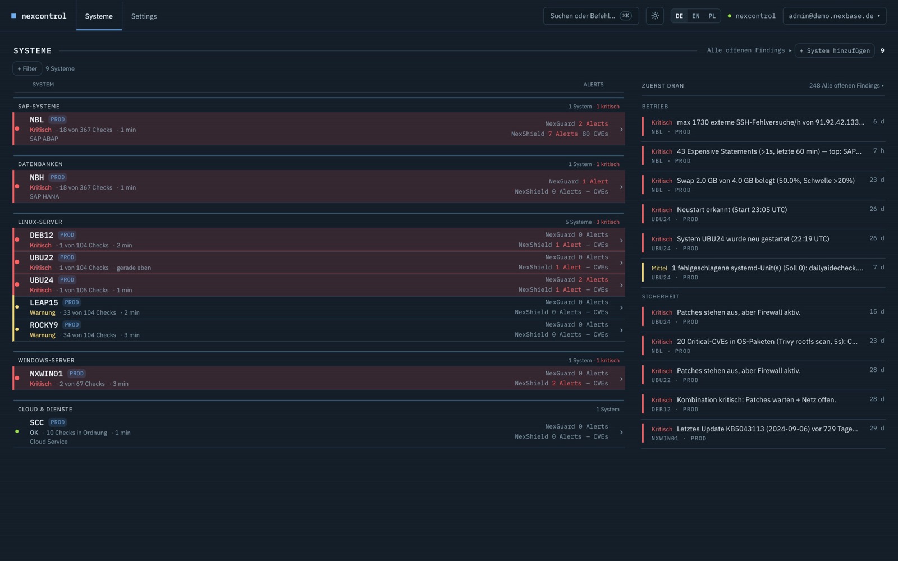
Task: Click NexGuard 1 Alert in NBH row
Action: click(578, 181)
